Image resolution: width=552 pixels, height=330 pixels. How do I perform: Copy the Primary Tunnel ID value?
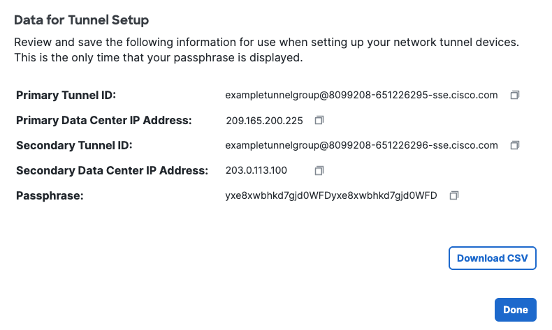point(515,95)
